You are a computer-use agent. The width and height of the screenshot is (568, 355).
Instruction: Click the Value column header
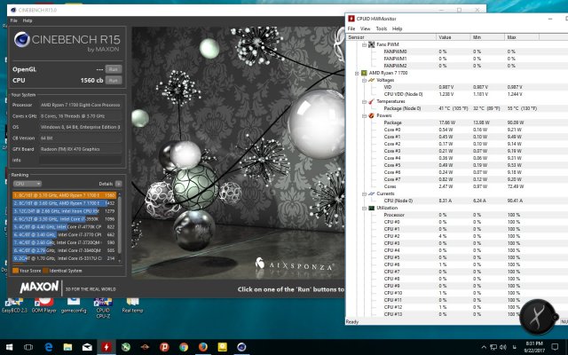pyautogui.click(x=446, y=37)
